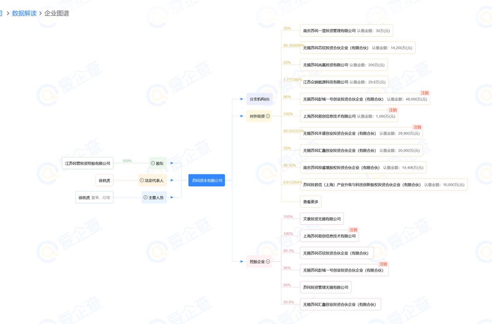Collapse the 股东 node circle toggle
This screenshot has width=492, height=324.
pos(153,163)
